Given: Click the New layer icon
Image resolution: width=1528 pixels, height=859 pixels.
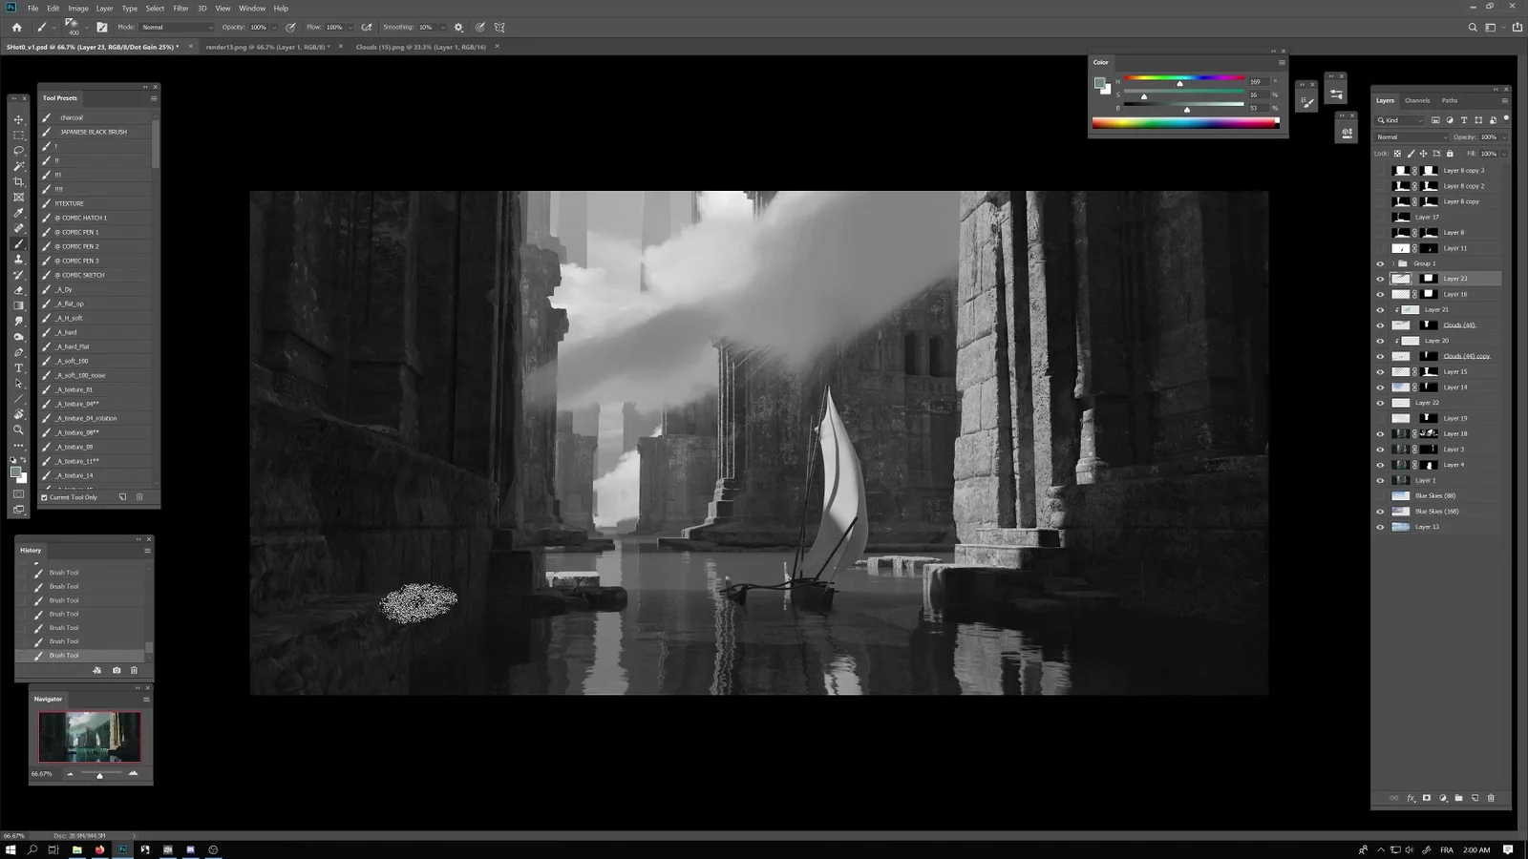Looking at the screenshot, I should click(x=1475, y=798).
